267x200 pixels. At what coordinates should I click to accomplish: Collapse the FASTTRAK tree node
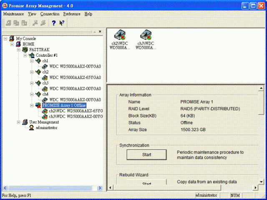tap(19, 50)
